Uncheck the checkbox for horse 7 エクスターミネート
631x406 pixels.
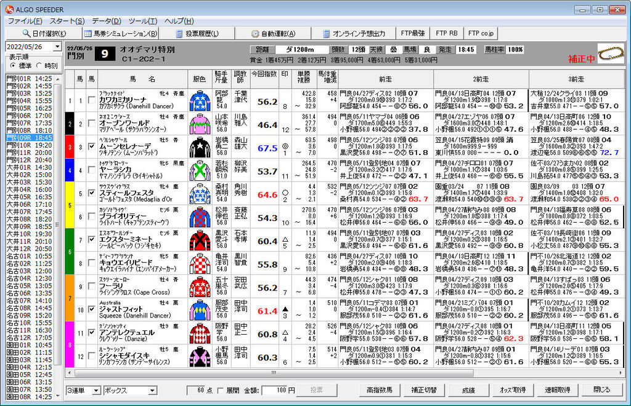(x=92, y=240)
